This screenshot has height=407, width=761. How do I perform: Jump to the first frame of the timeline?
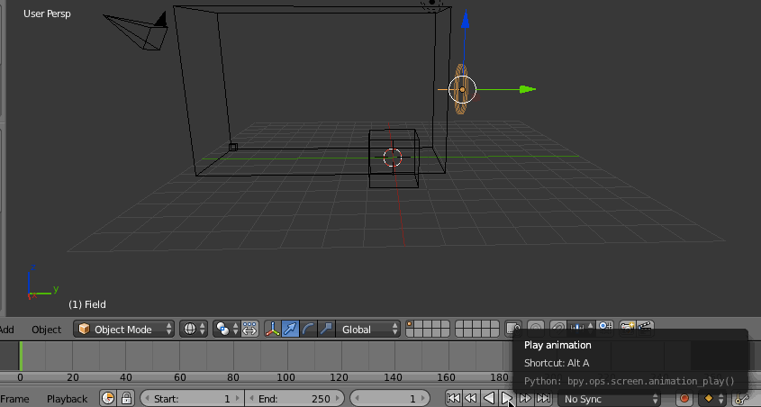pyautogui.click(x=453, y=398)
